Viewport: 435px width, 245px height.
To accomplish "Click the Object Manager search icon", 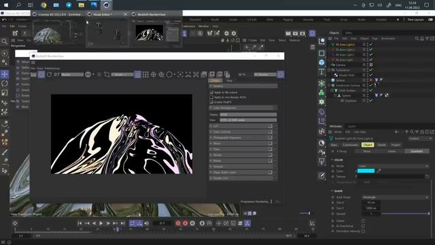I will pos(417,39).
